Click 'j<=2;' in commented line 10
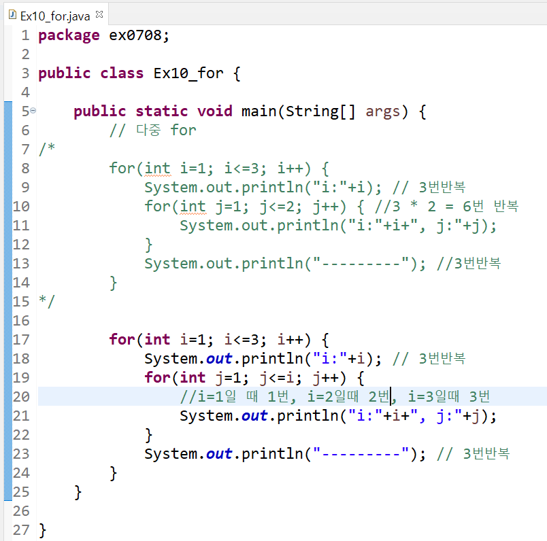547x541 pixels. [x=280, y=207]
